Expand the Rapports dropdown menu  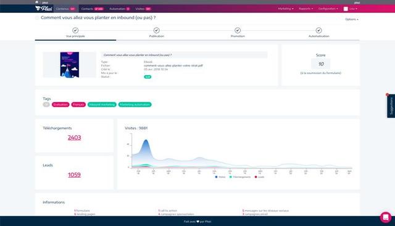(306, 9)
